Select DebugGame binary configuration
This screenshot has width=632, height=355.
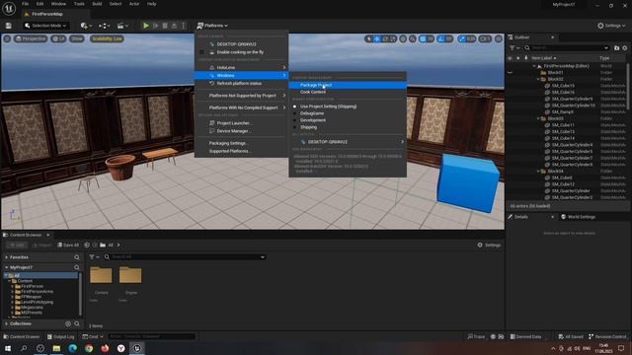(x=312, y=113)
